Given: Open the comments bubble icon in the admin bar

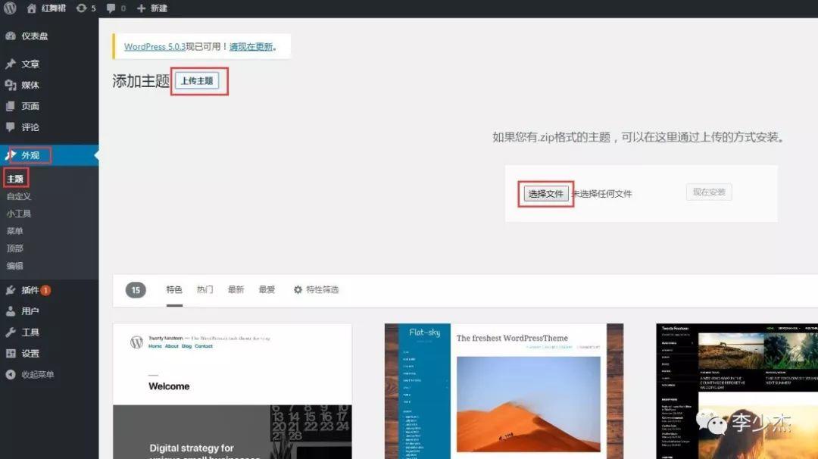Looking at the screenshot, I should 111,8.
